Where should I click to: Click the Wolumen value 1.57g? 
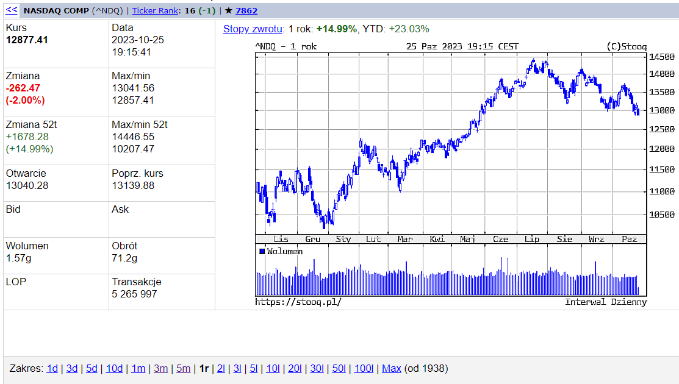click(19, 258)
